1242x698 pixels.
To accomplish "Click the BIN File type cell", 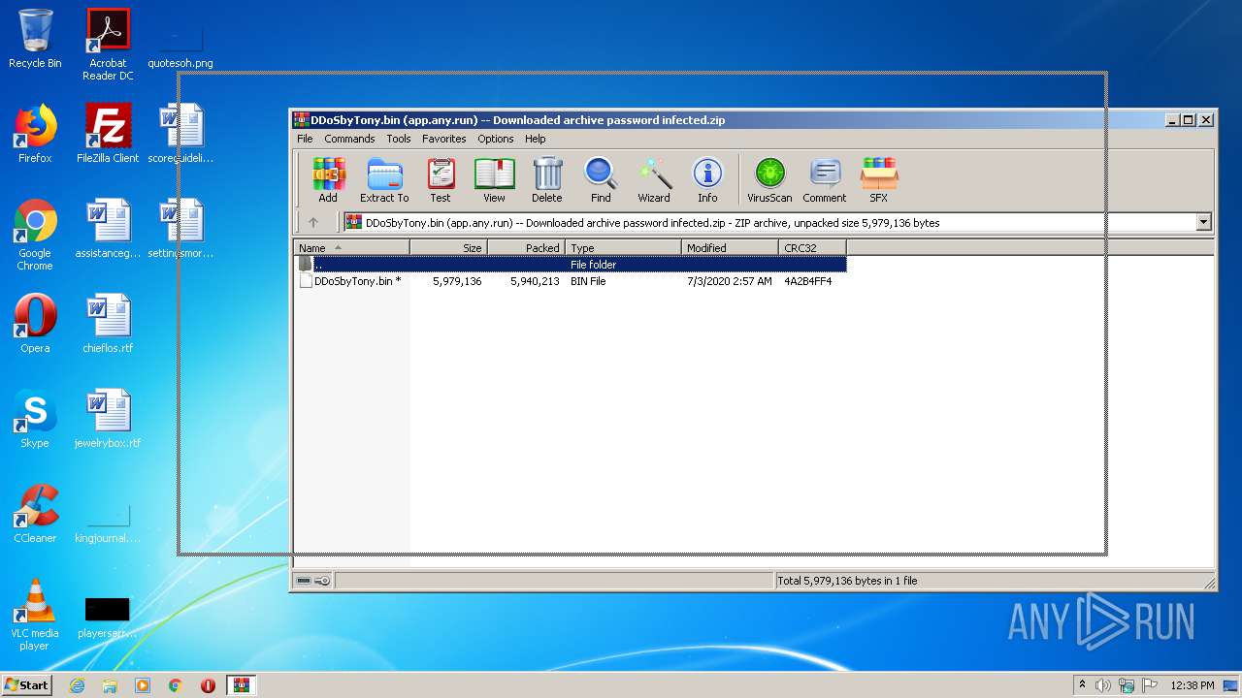I will point(588,281).
